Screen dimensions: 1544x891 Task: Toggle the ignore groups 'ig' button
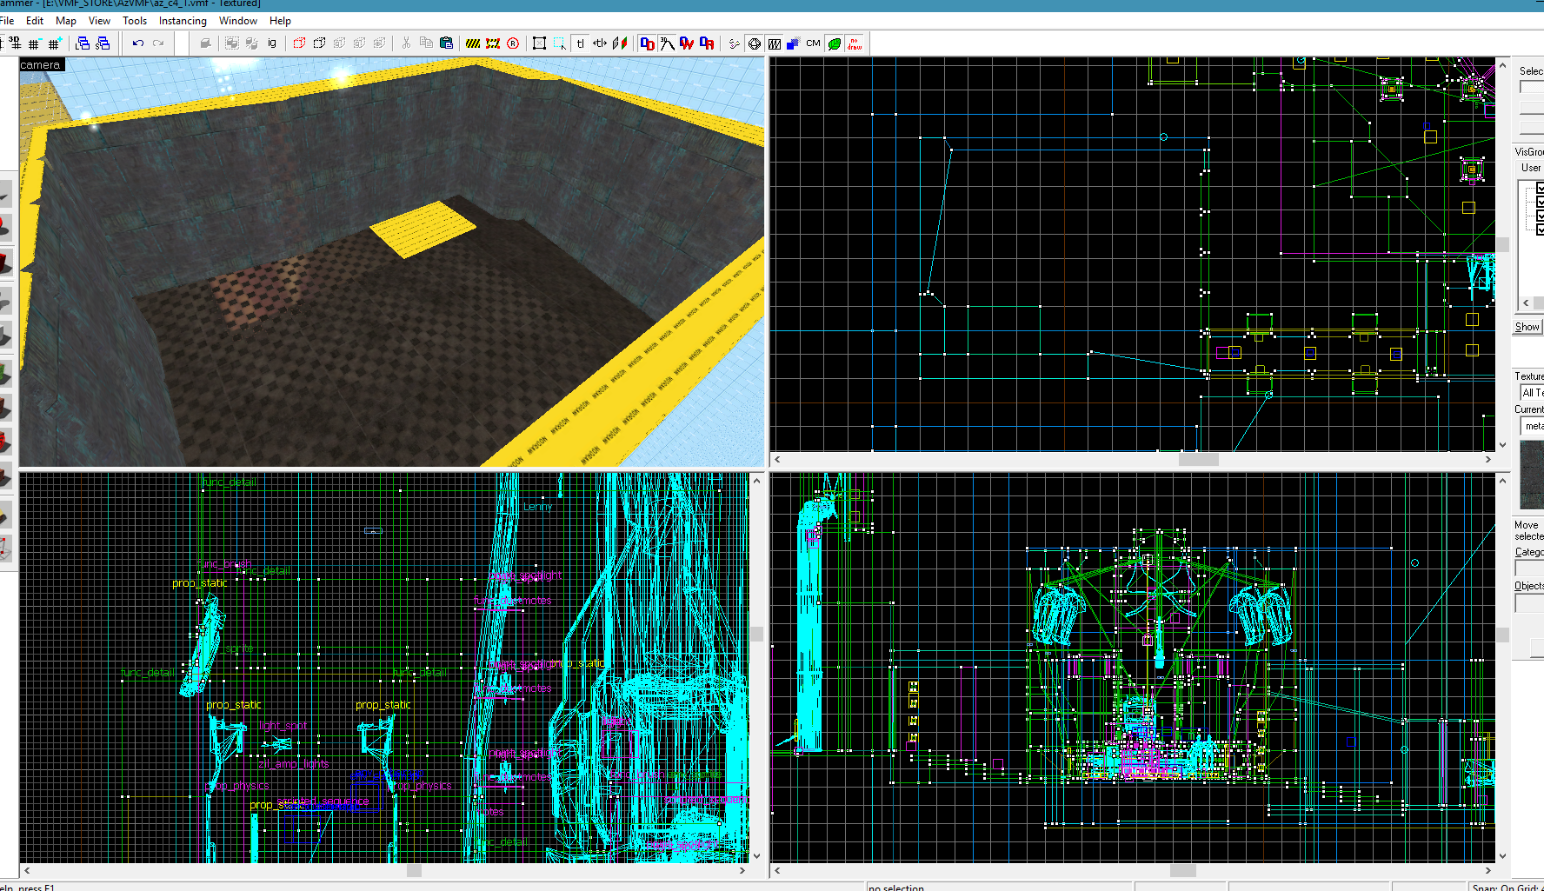point(272,43)
